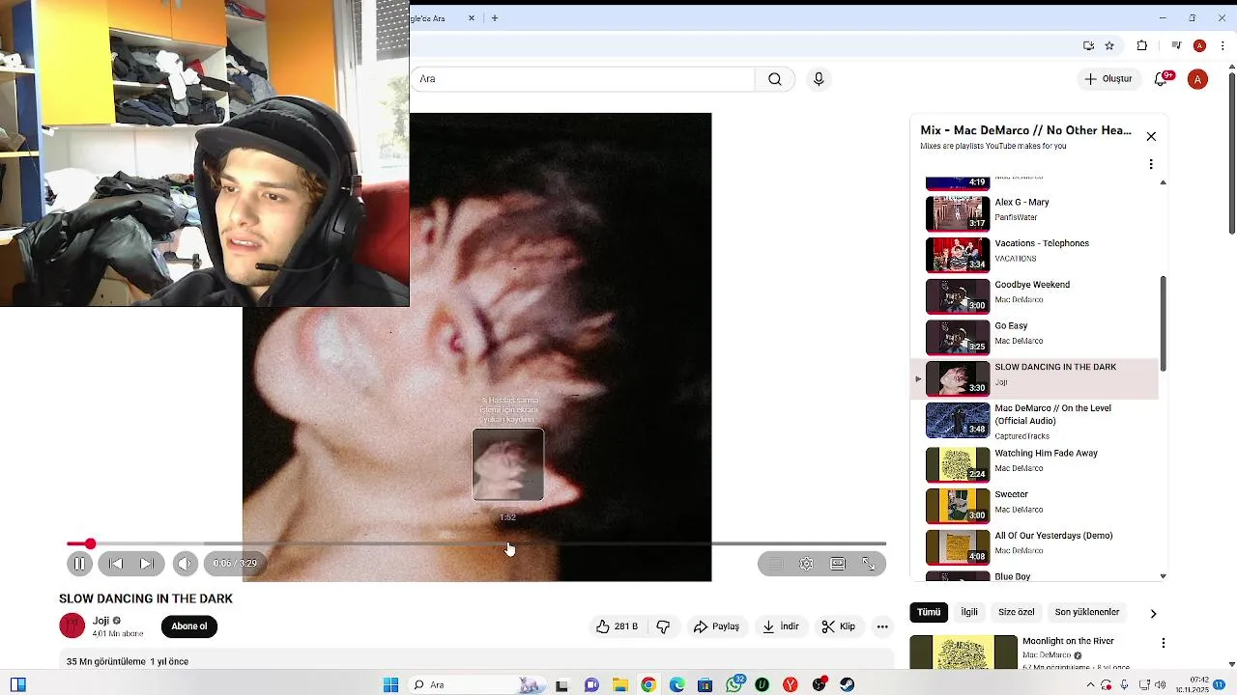
Task: Skip to the previous video
Action: tap(115, 564)
